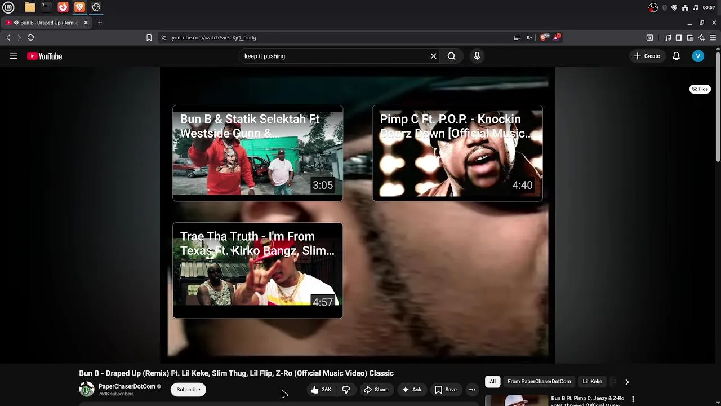This screenshot has height=406, width=721.
Task: Open more actions three-dot menu under video
Action: tap(472, 390)
